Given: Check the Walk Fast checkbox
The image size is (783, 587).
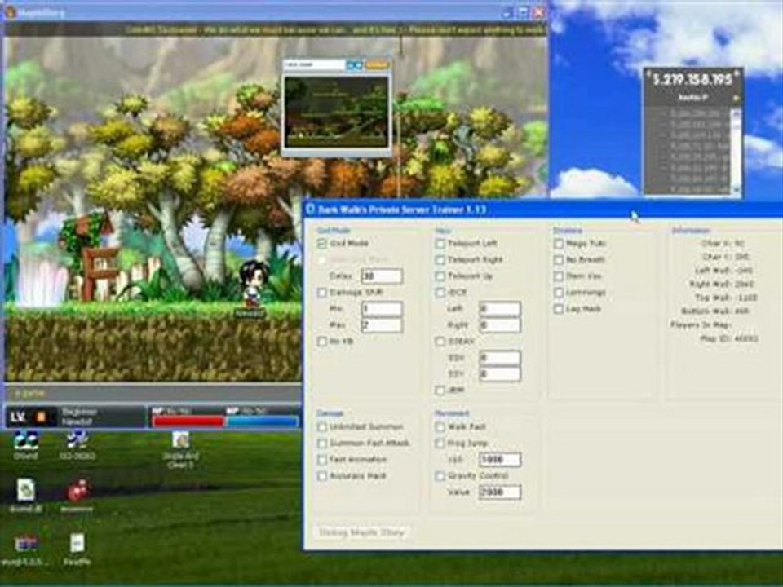Looking at the screenshot, I should tap(440, 426).
